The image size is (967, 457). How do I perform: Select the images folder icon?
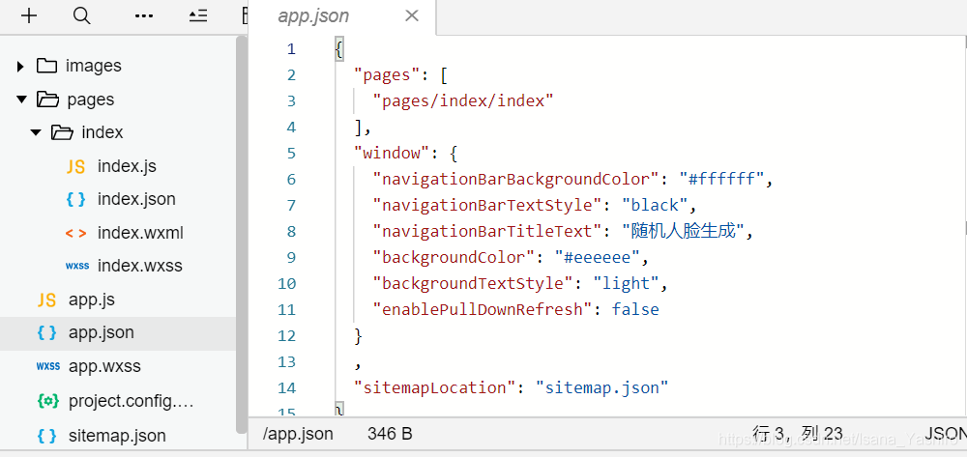46,66
